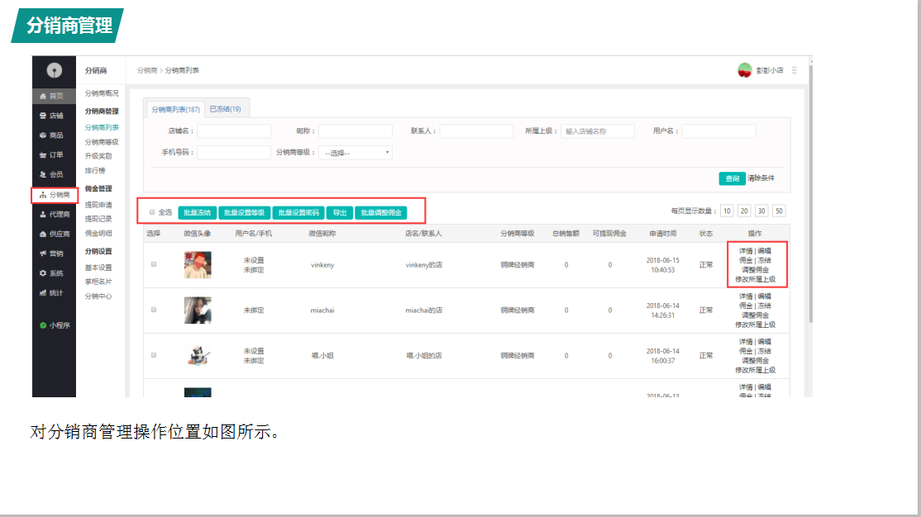Set page size to 50 rows
Image resolution: width=921 pixels, height=517 pixels.
[x=779, y=211]
